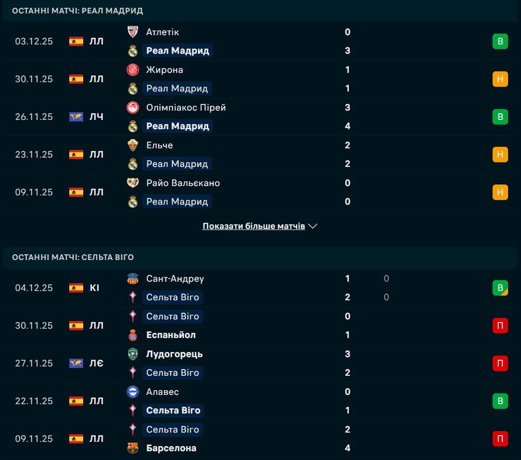Click the world flag icon beside ЛЧ
Image resolution: width=521 pixels, height=460 pixels.
point(76,117)
